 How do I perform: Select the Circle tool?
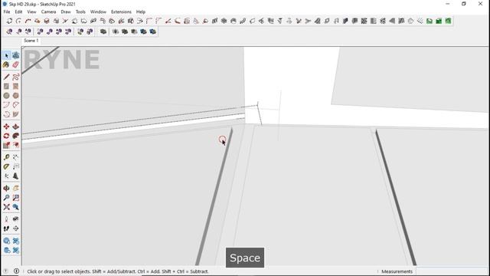7,96
